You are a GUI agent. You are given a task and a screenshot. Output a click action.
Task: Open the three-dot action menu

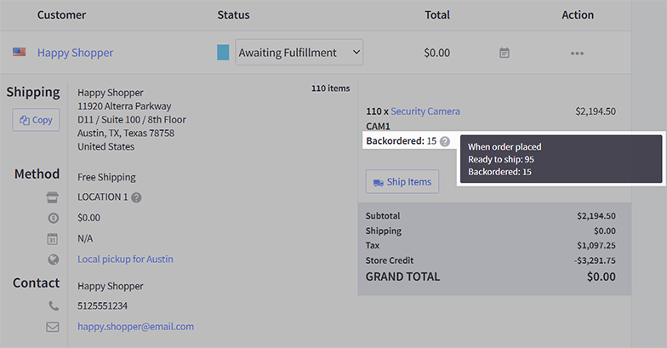pyautogui.click(x=577, y=53)
